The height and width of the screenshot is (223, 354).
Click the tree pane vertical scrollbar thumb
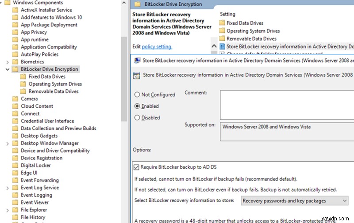point(124,79)
